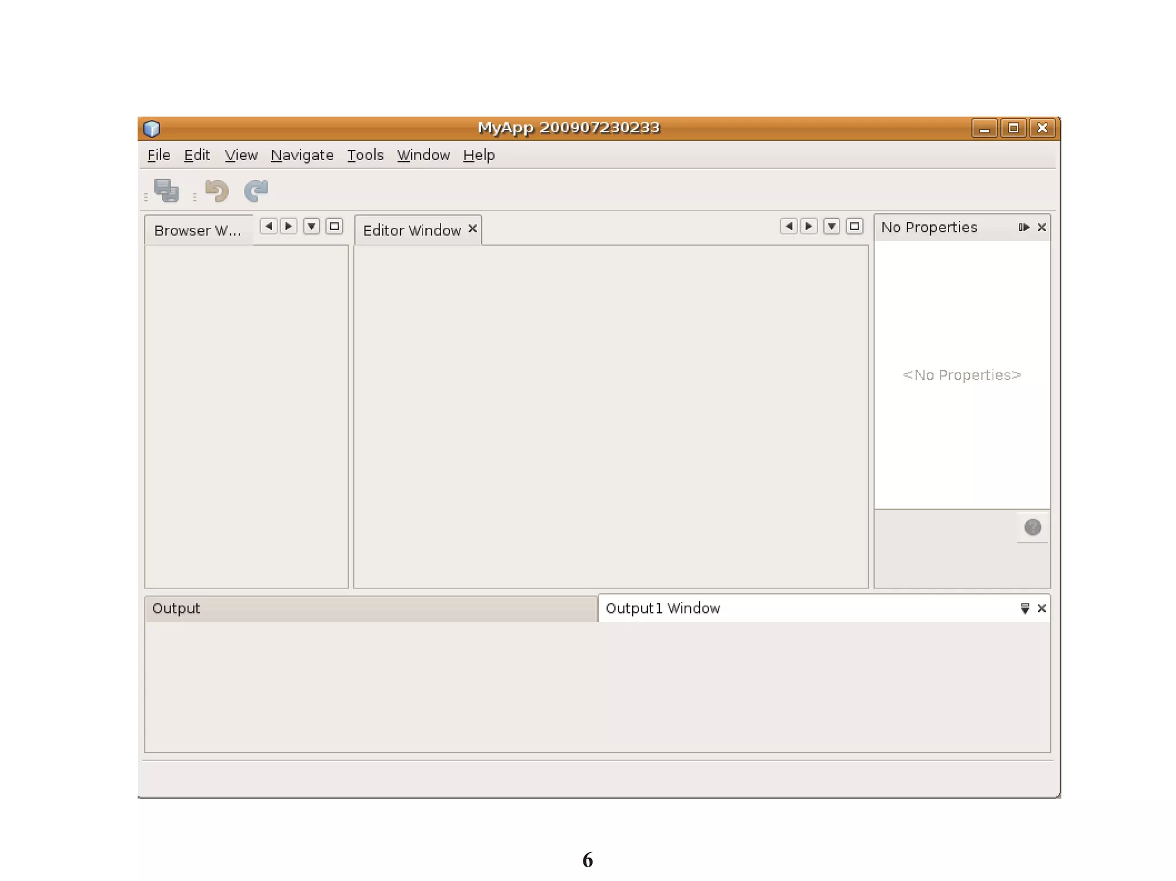Show Browser window tab list dropdown
Image resolution: width=1176 pixels, height=881 pixels.
[311, 226]
